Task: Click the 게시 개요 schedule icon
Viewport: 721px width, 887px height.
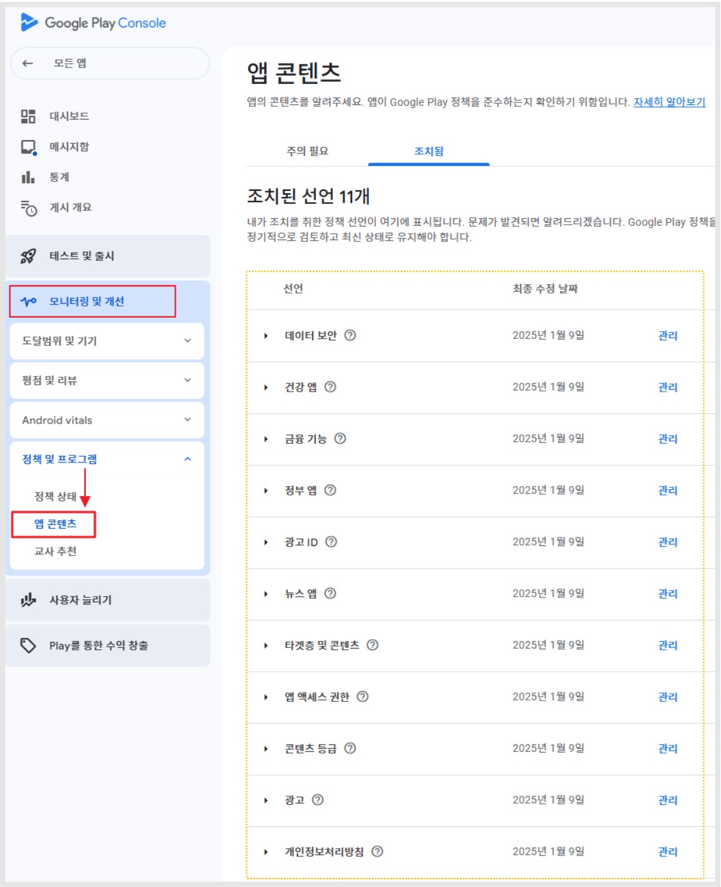Action: 29,208
